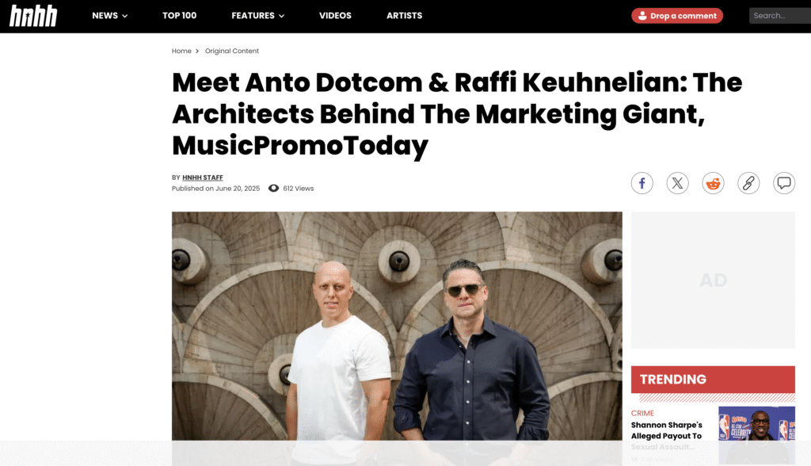This screenshot has width=811, height=466.
Task: Click into the Search field
Action: click(x=780, y=16)
